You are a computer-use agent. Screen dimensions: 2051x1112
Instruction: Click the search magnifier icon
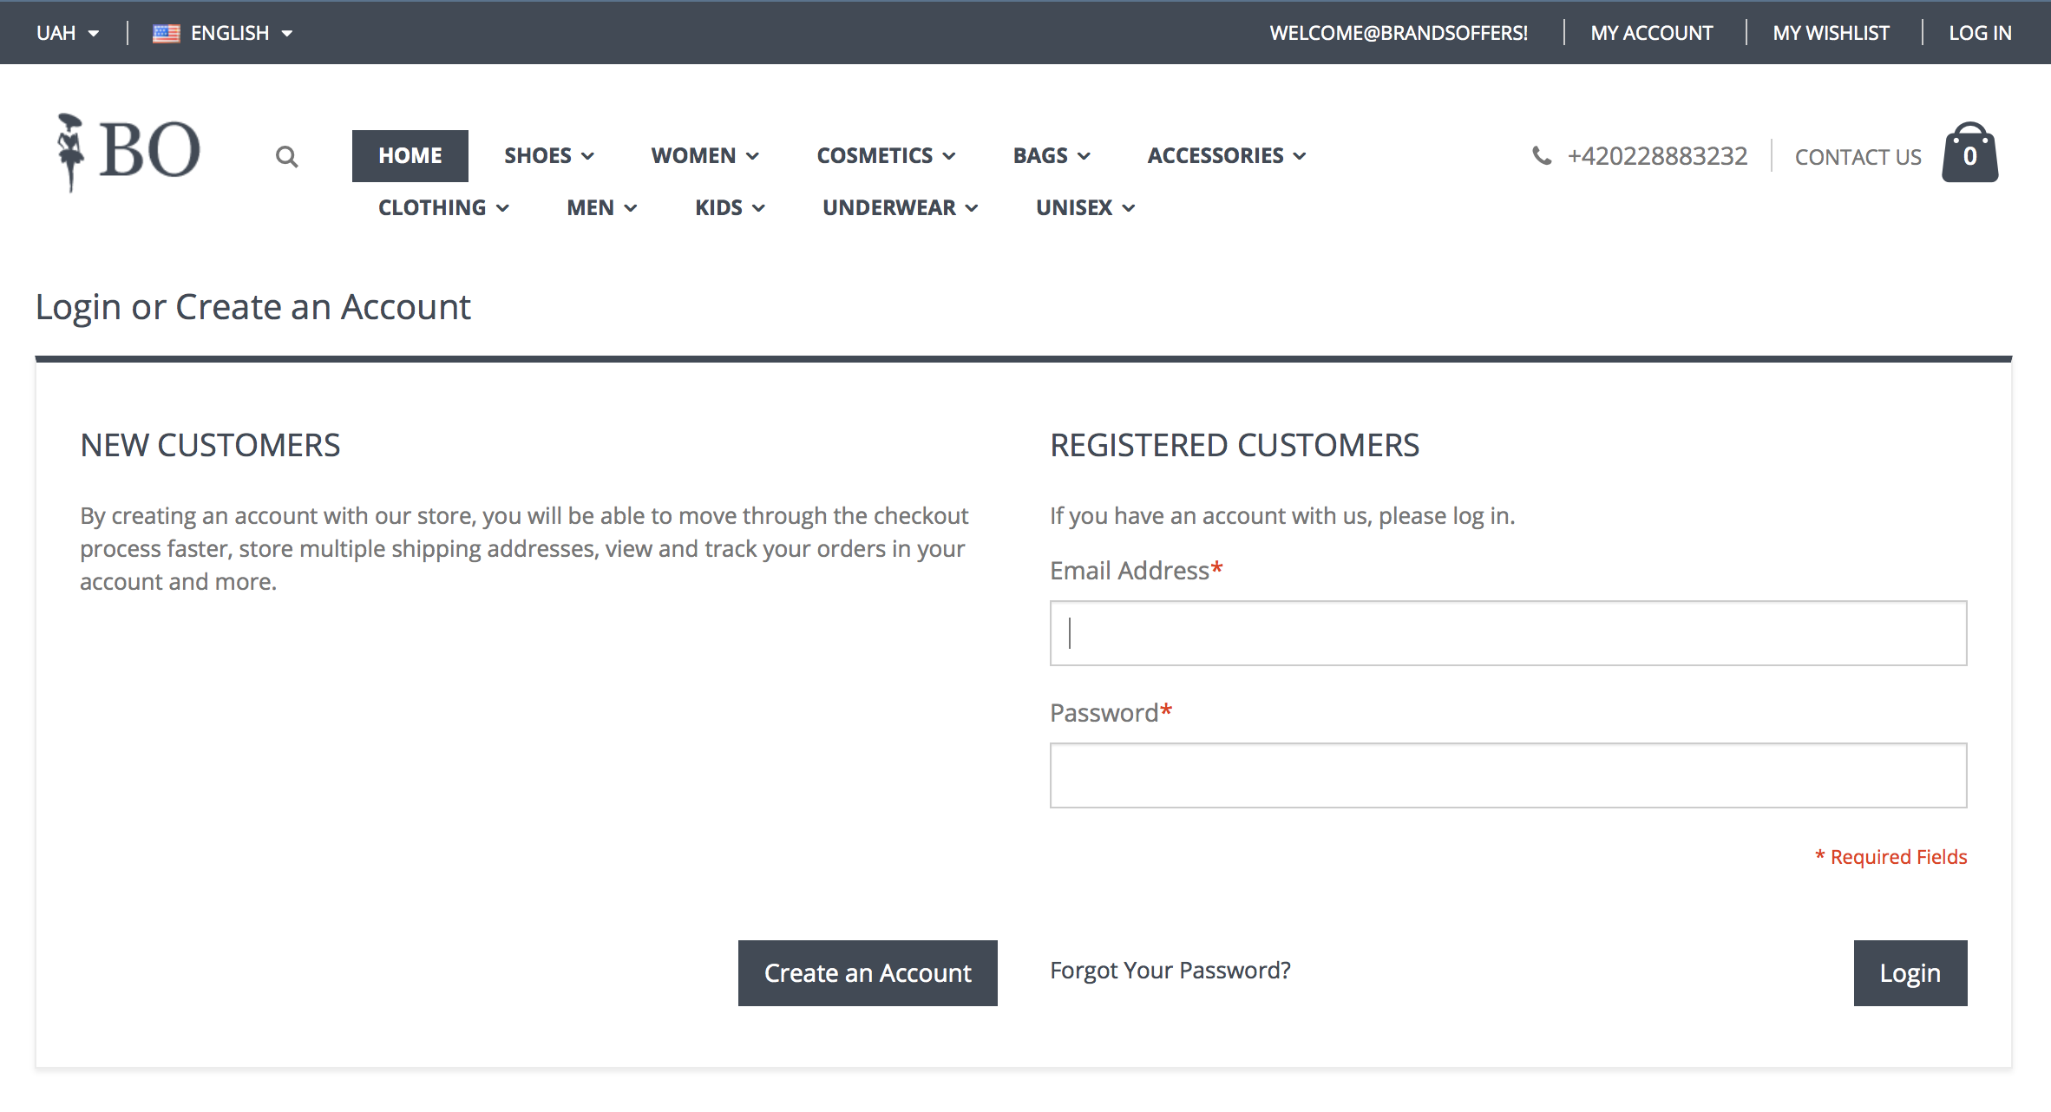286,157
